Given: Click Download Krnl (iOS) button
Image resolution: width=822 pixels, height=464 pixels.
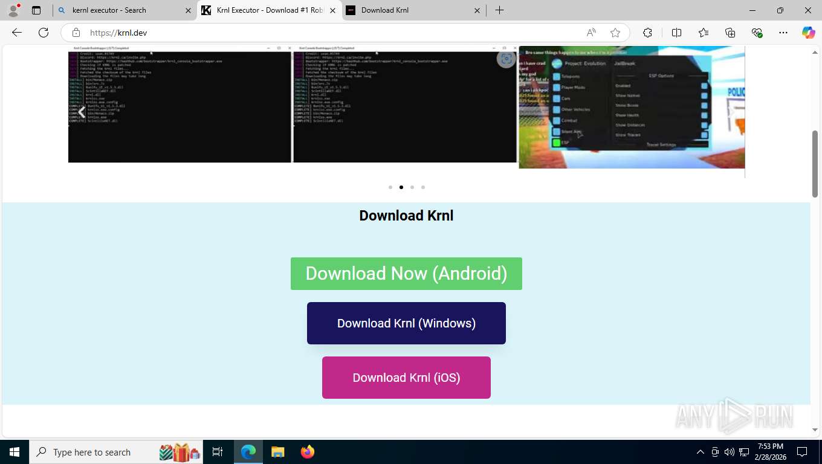Looking at the screenshot, I should (406, 378).
